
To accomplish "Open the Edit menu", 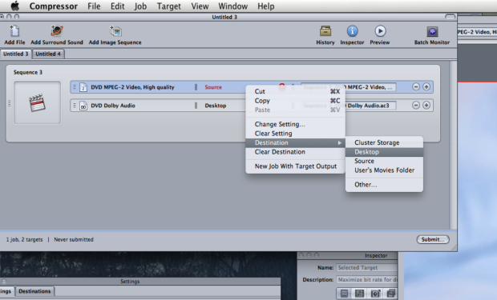I will click(x=117, y=6).
